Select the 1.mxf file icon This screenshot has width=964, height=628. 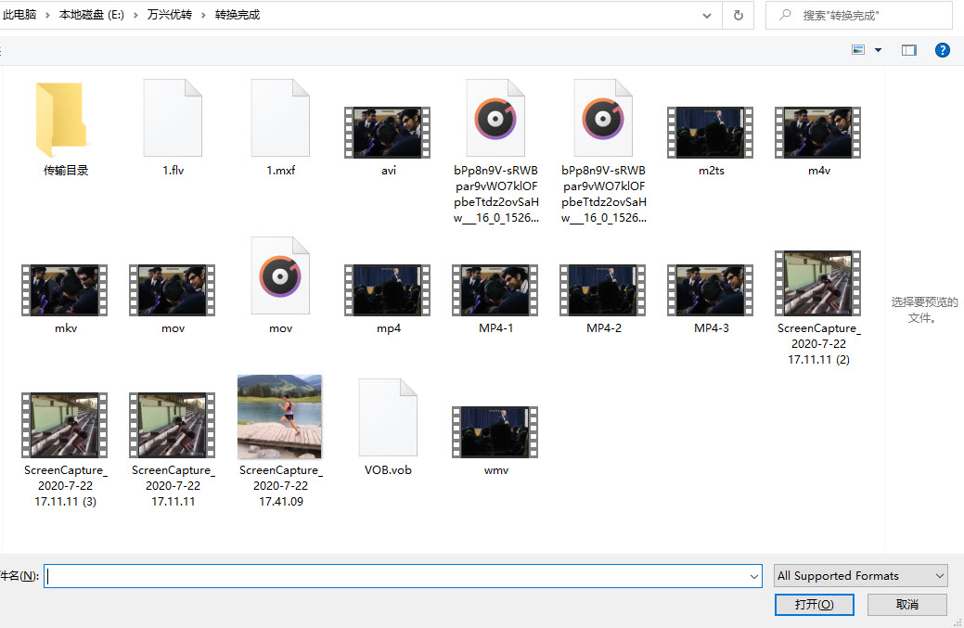[x=280, y=119]
